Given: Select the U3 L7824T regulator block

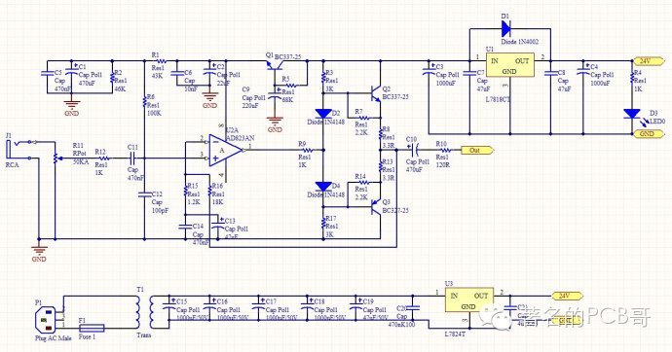Looking at the screenshot, I should [x=468, y=299].
